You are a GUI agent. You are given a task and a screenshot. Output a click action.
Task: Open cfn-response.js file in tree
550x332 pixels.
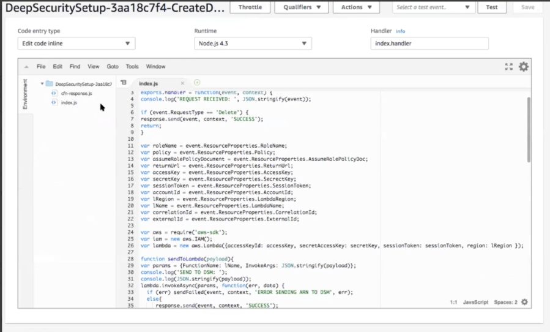(76, 93)
